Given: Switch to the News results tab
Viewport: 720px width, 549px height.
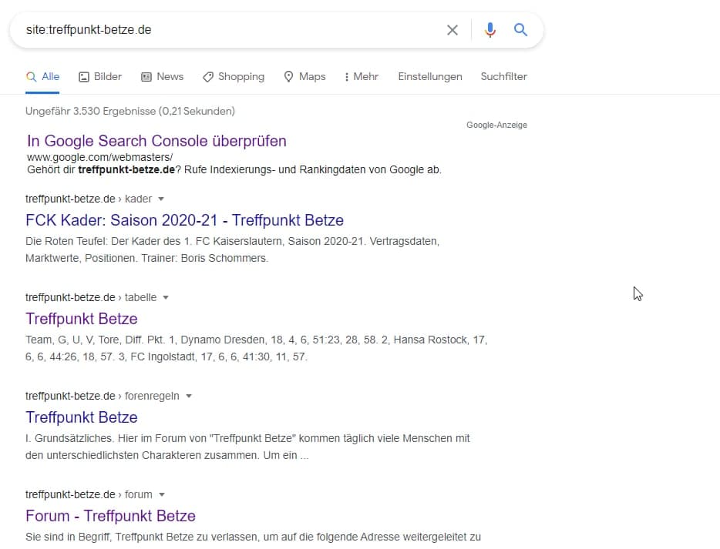Looking at the screenshot, I should [162, 76].
